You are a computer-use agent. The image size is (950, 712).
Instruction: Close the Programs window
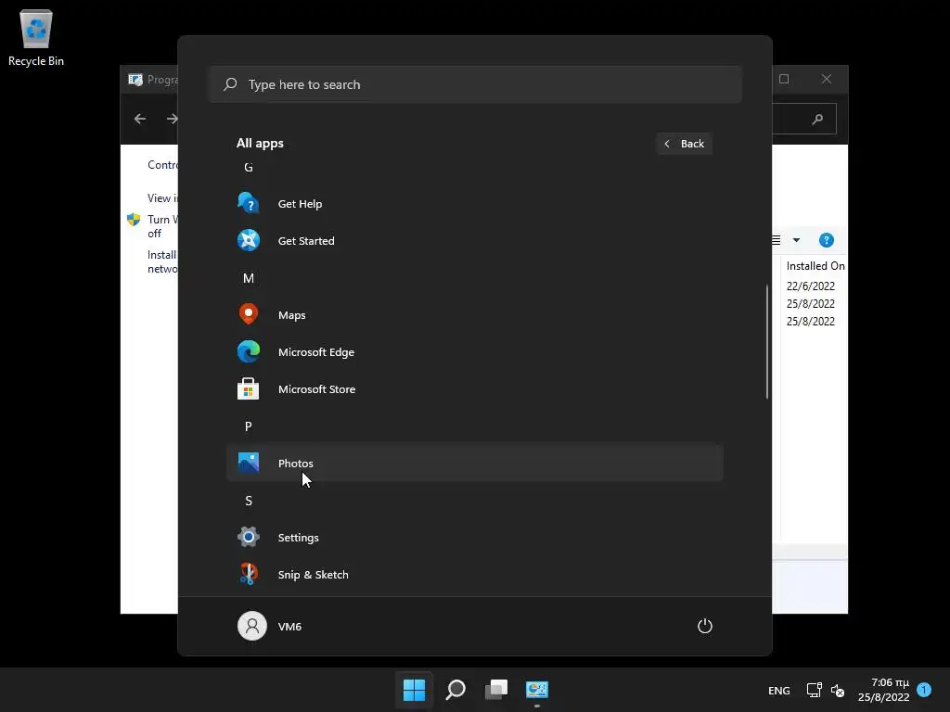coord(826,79)
